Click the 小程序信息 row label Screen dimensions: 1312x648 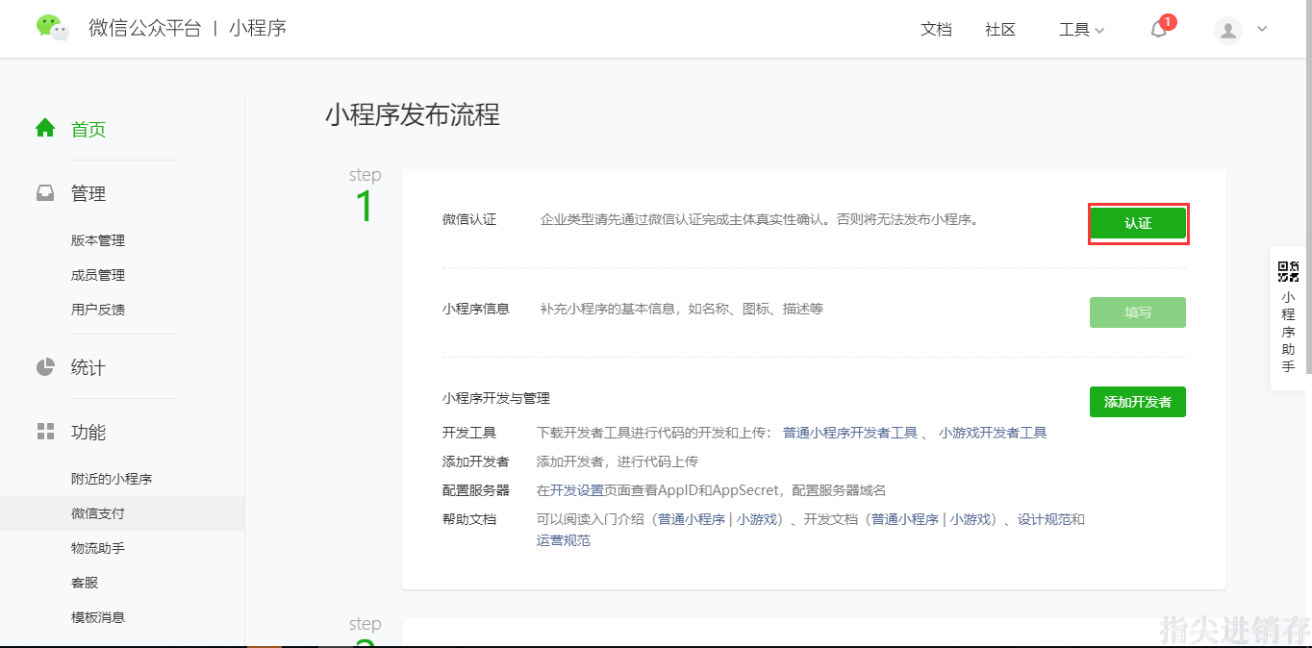point(476,309)
